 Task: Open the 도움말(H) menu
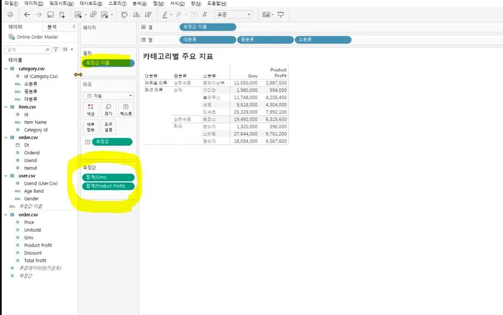click(217, 3)
